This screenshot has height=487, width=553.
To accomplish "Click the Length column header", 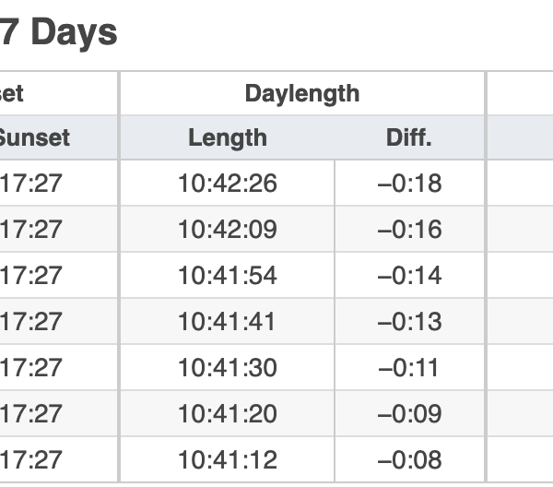I will [228, 137].
